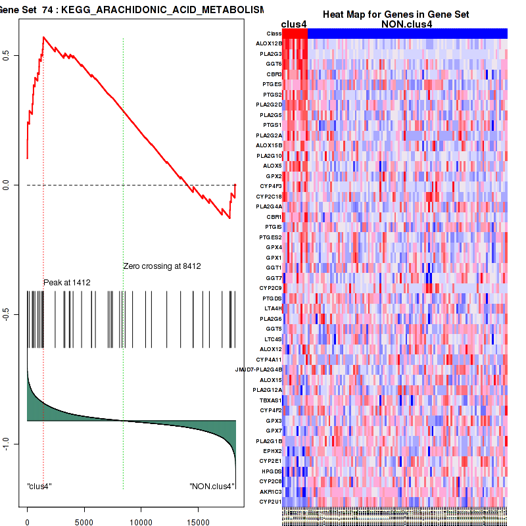Select the TBXAS1 gene label
The height and width of the screenshot is (526, 526).
pos(270,400)
